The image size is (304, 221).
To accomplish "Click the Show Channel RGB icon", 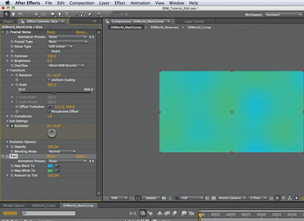I will 176,198.
